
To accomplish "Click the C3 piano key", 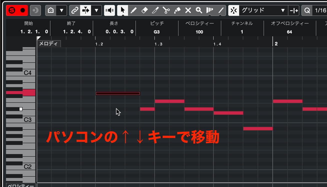I will coord(27,120).
